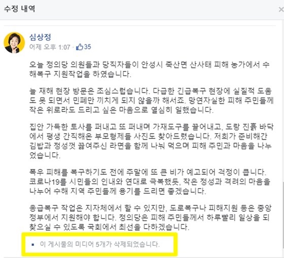The height and width of the screenshot is (258, 284).
Task: Click the thumbs-up like icon
Action: [80, 47]
